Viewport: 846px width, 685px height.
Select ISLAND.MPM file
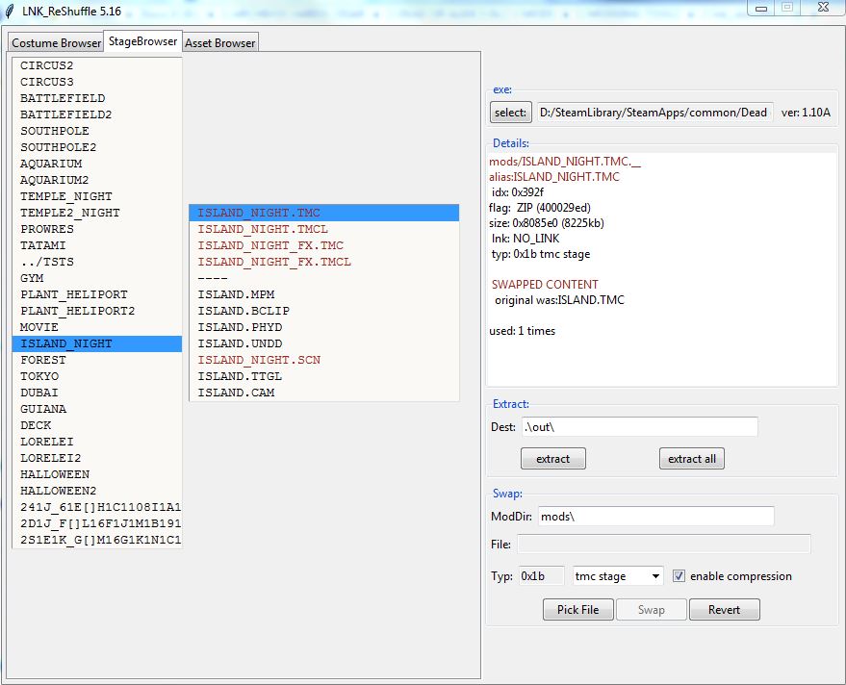pyautogui.click(x=323, y=294)
